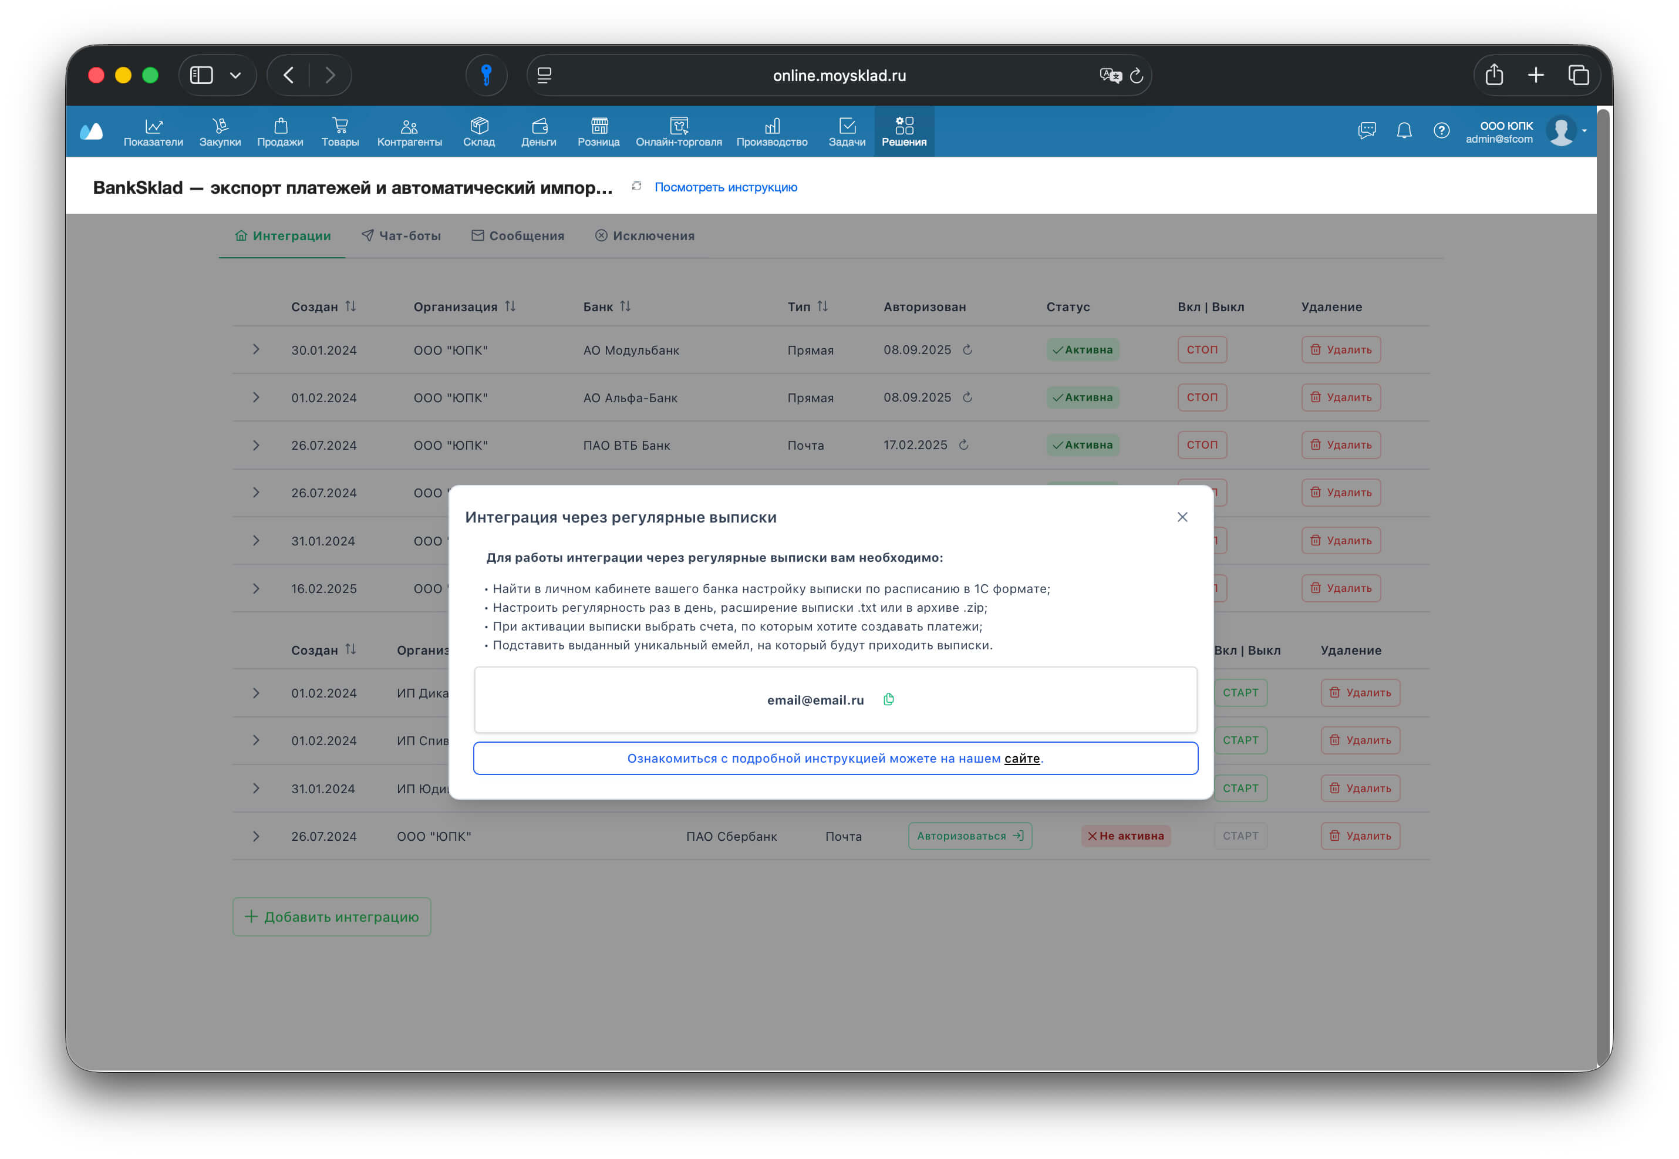Refresh authorization for ПАО ВТБ Банк
This screenshot has width=1679, height=1159.
[x=964, y=444]
